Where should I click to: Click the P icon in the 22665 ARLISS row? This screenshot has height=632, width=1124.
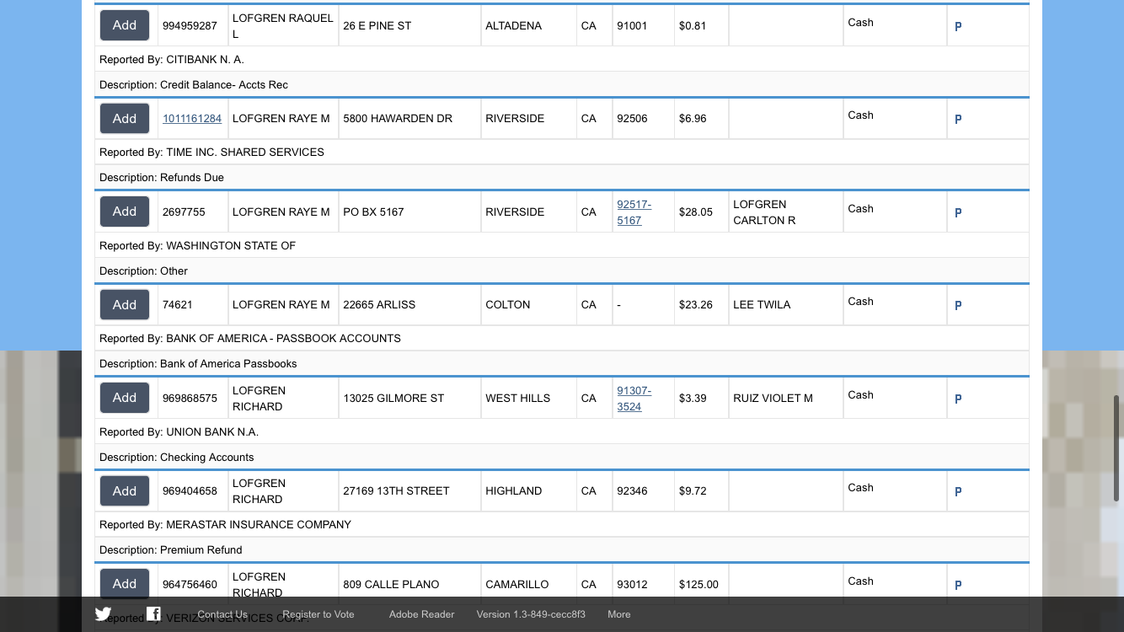point(958,306)
